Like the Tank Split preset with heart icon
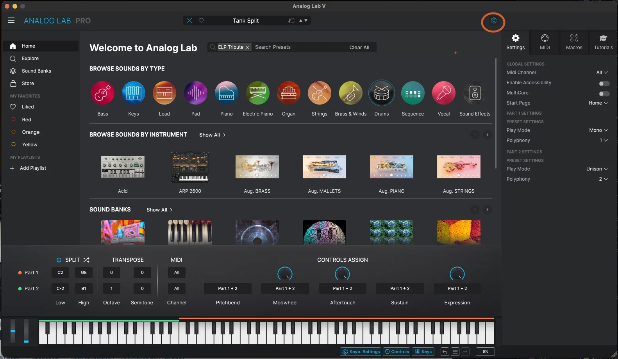 [x=201, y=20]
